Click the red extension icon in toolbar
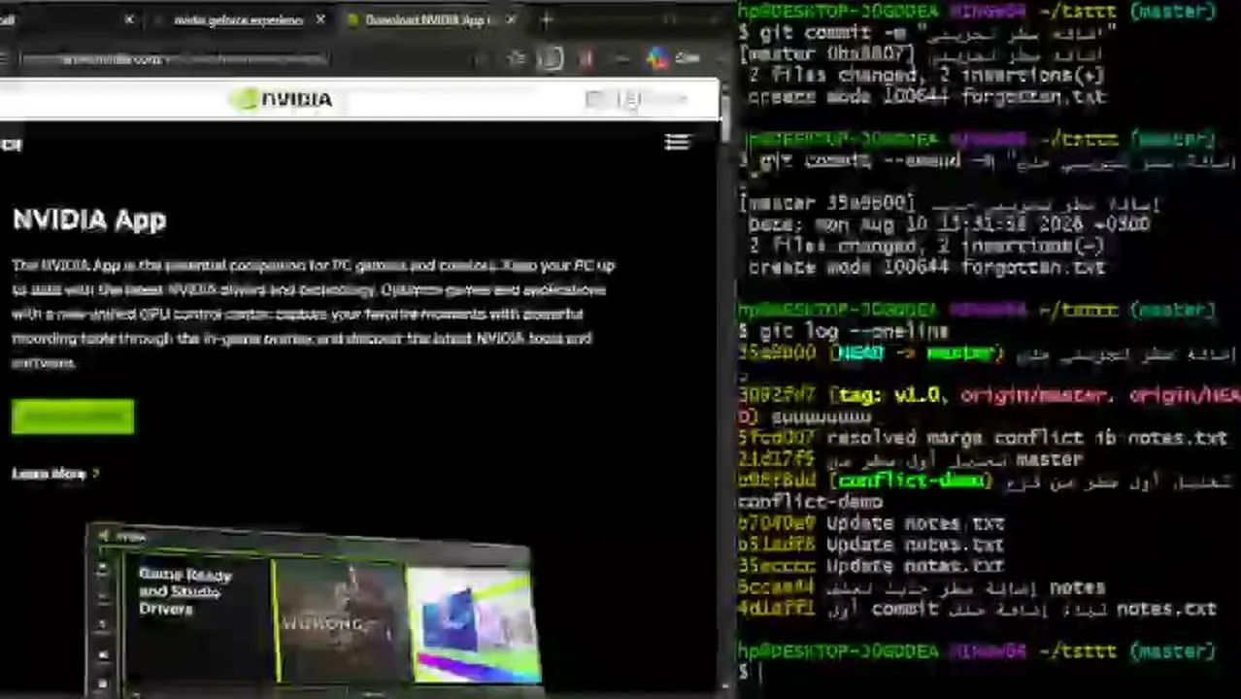The height and width of the screenshot is (699, 1241). tap(586, 59)
